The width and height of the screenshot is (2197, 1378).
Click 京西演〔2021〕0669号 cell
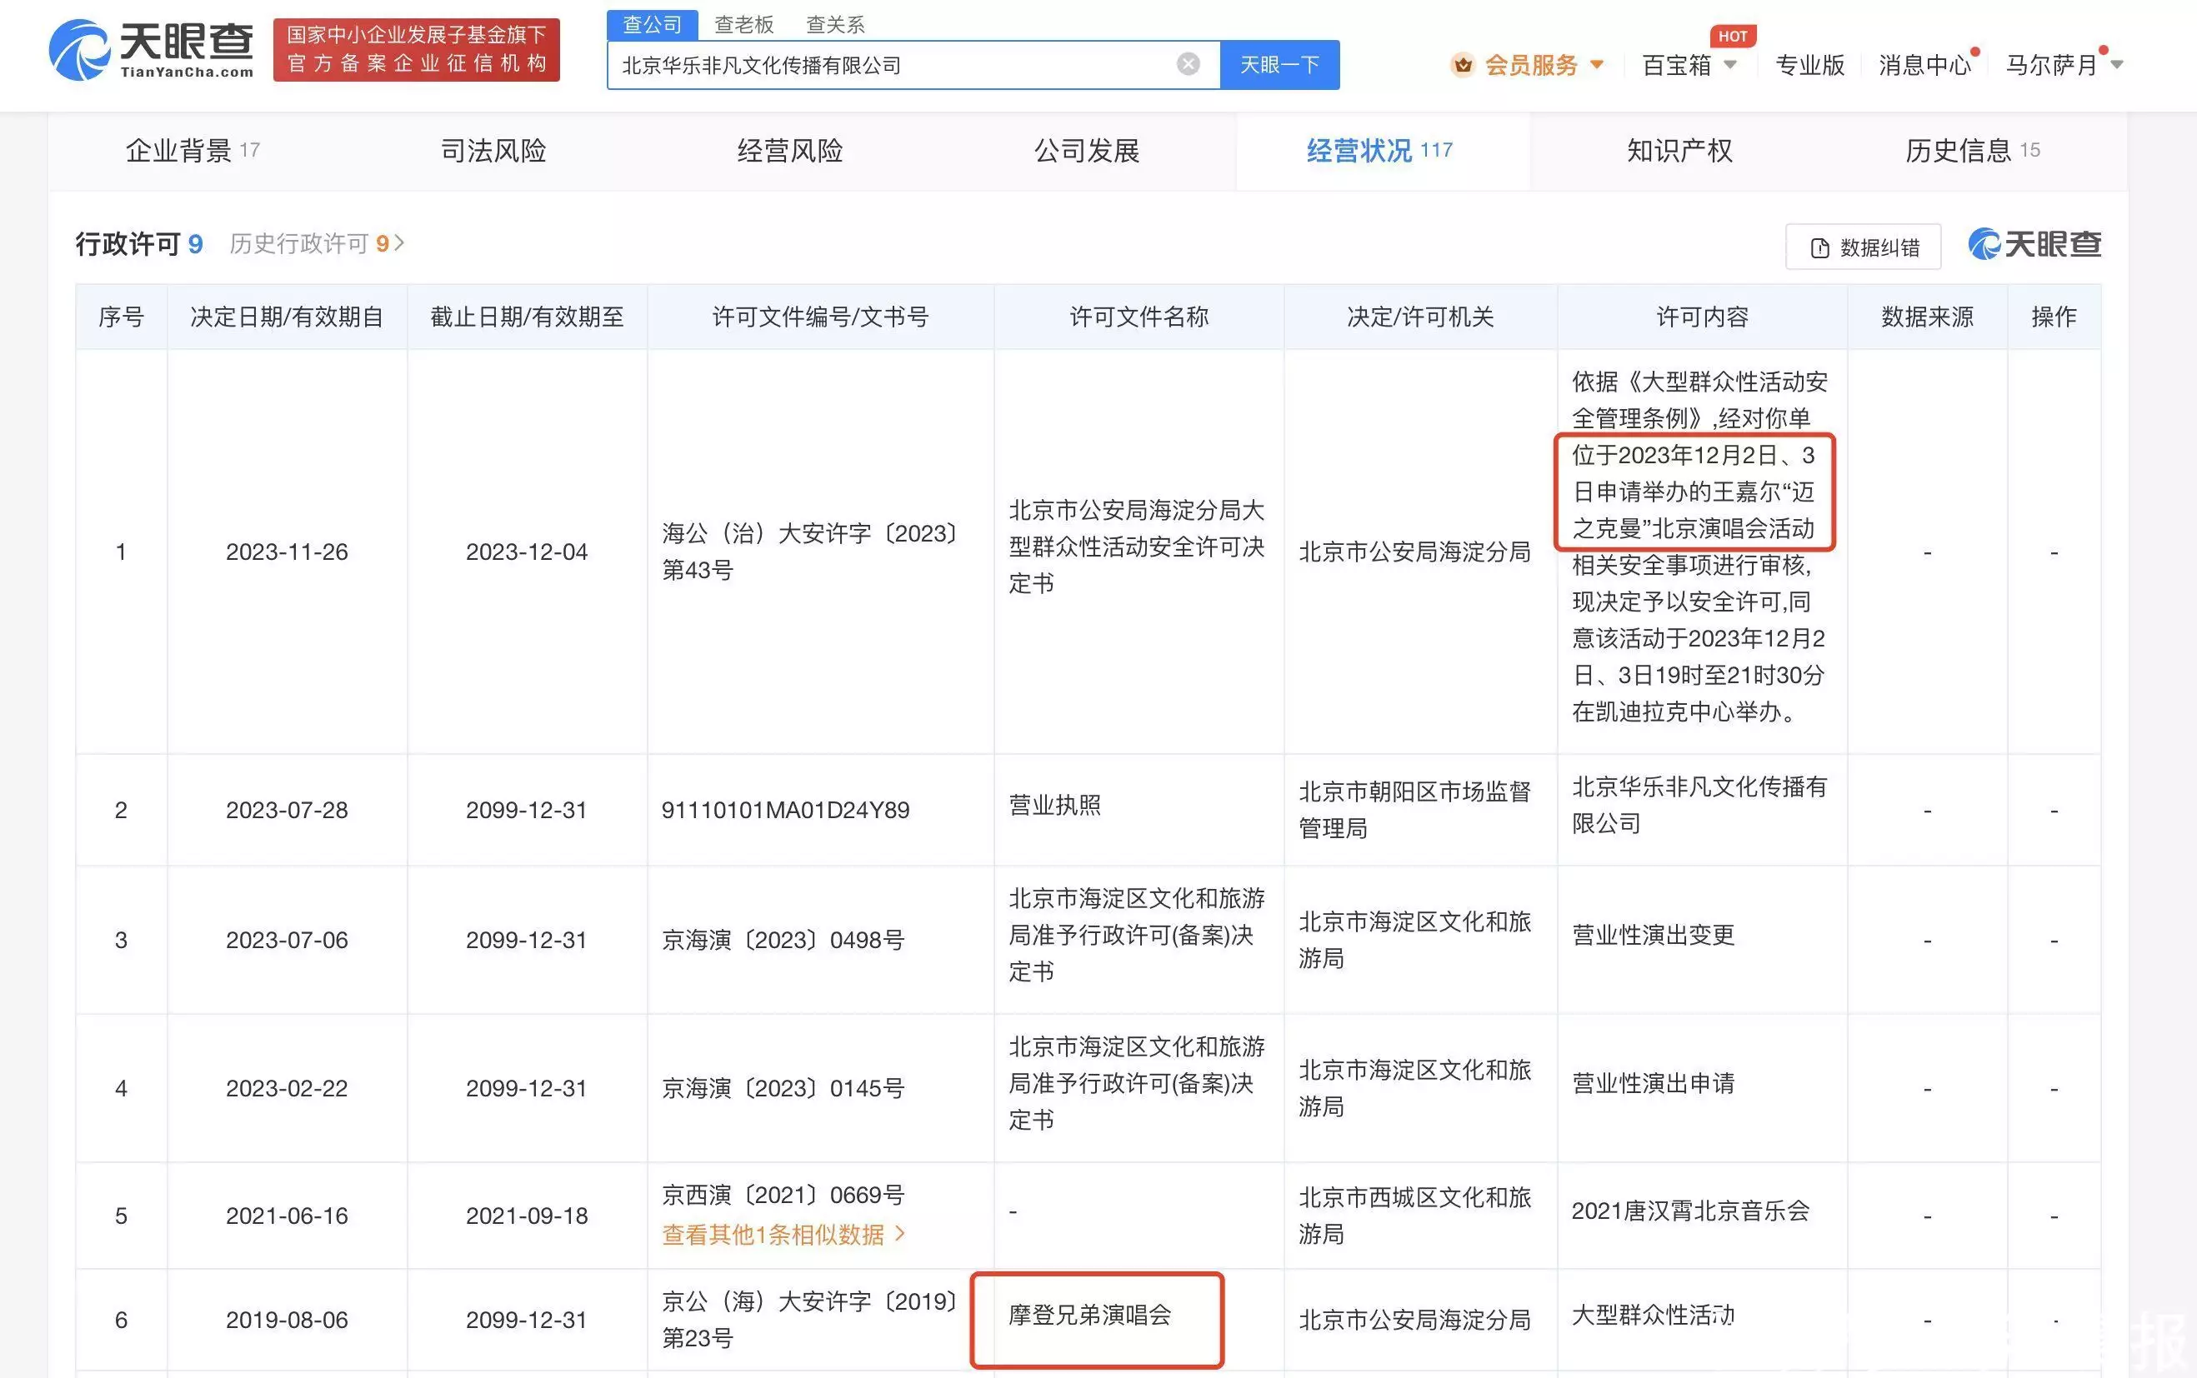coord(783,1195)
